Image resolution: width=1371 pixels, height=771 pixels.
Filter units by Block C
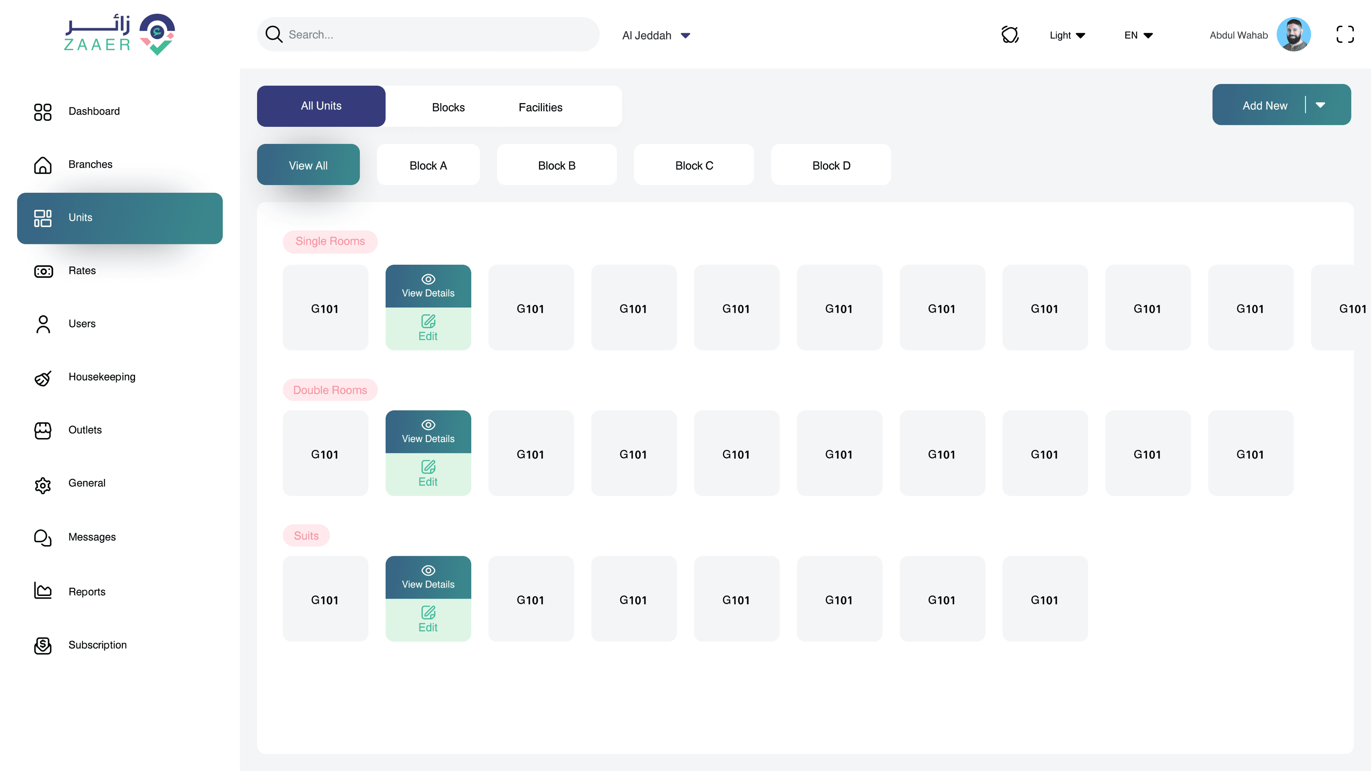click(694, 166)
